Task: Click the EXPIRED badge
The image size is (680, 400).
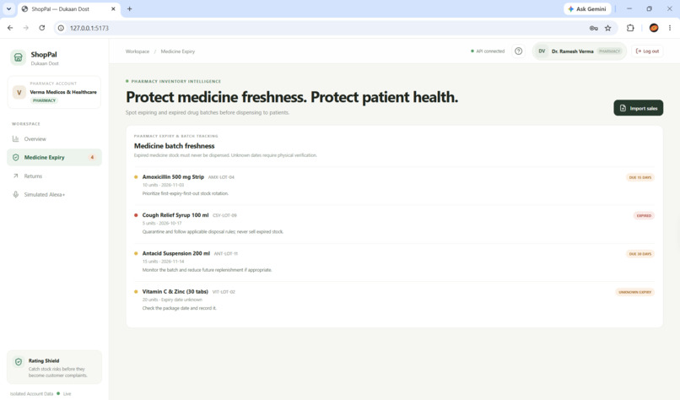Action: [x=644, y=216]
